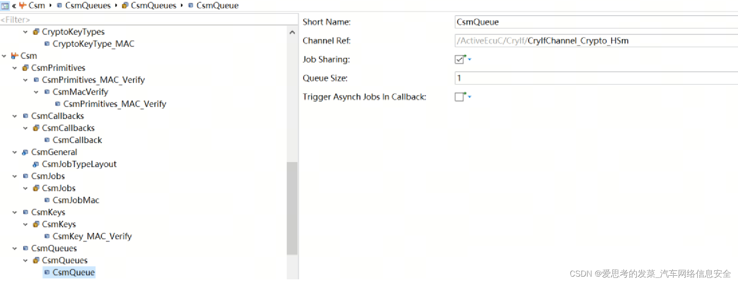The height and width of the screenshot is (282, 738).
Task: Select the CsmPrimitives_MAC_Verify leaf under CsmMacVerify
Action: tap(115, 104)
